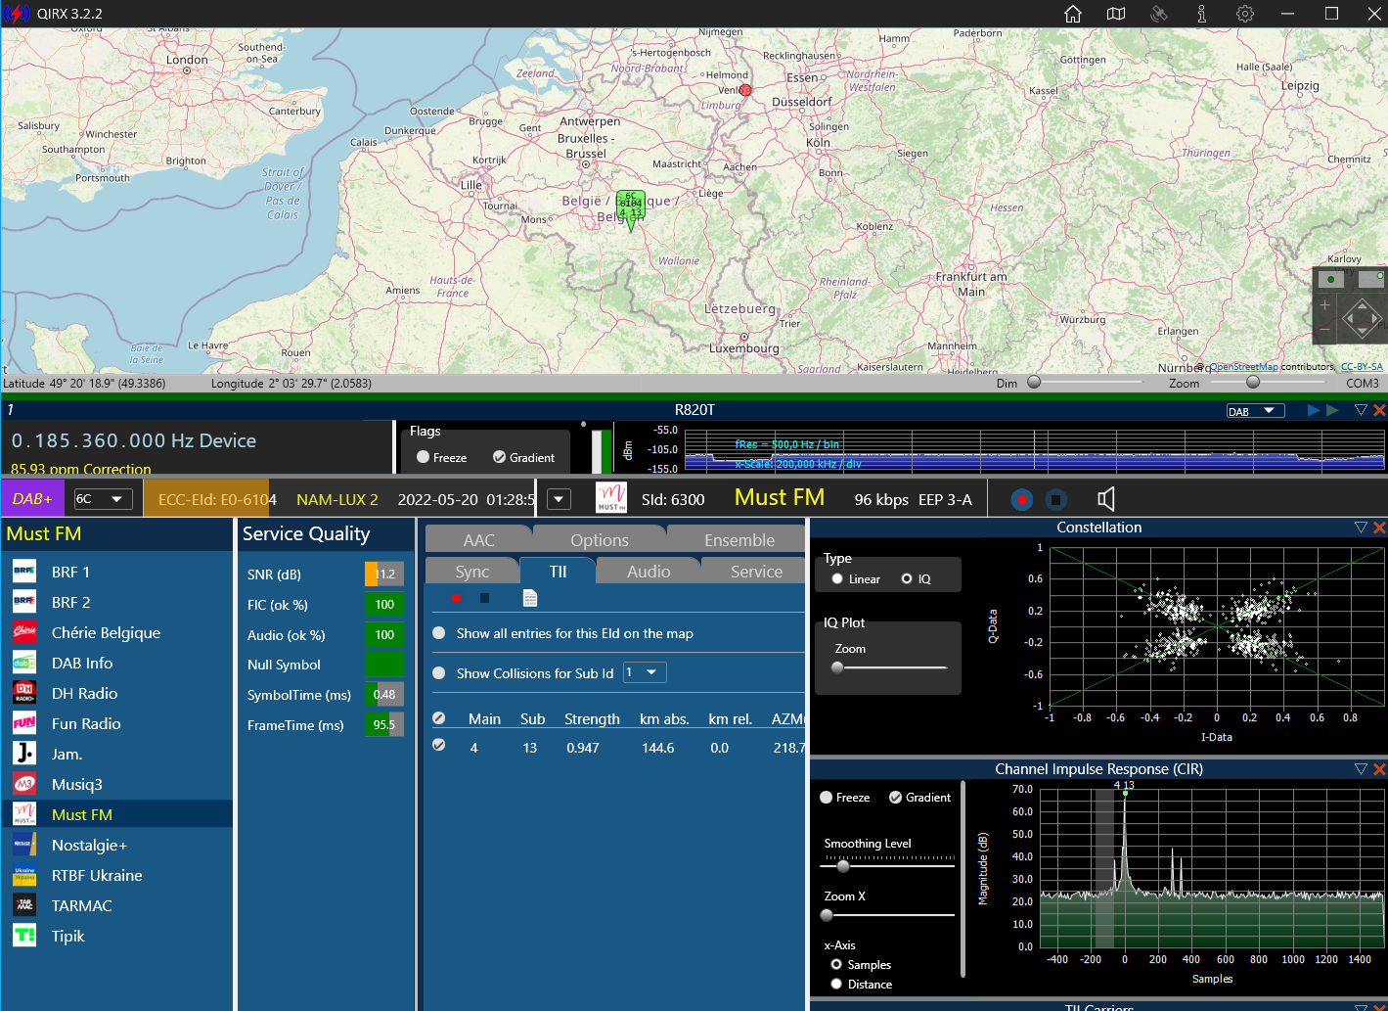
Task: Click the green play arrow in R820T bar
Action: (1332, 410)
